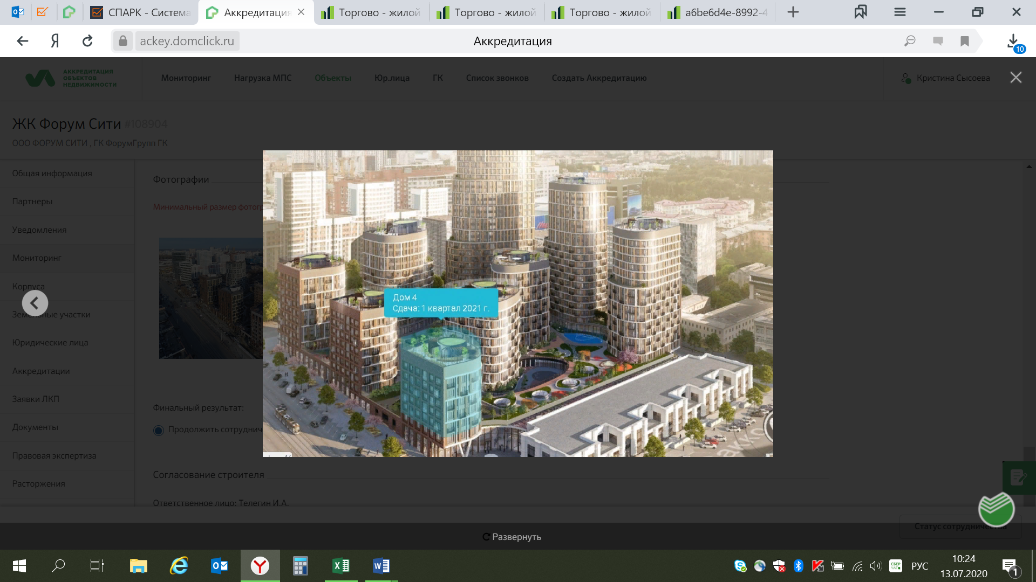
Task: Open Calculator from the taskbar
Action: 300,566
